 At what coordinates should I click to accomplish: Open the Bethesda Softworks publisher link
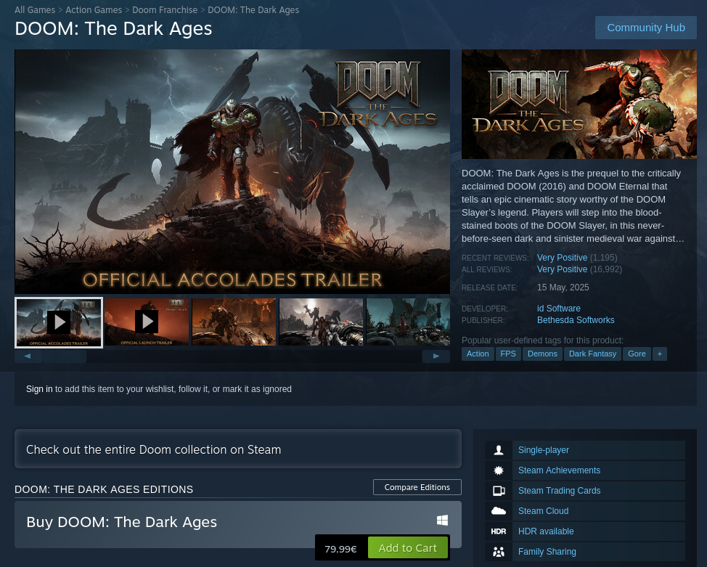tap(576, 320)
